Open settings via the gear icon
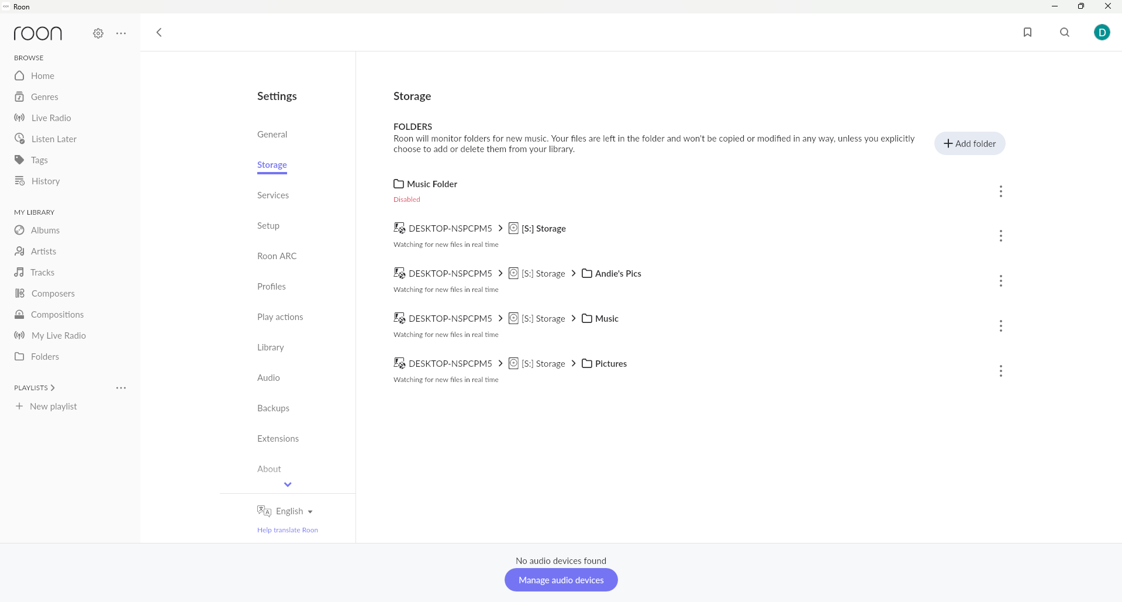The height and width of the screenshot is (602, 1122). 98,33
